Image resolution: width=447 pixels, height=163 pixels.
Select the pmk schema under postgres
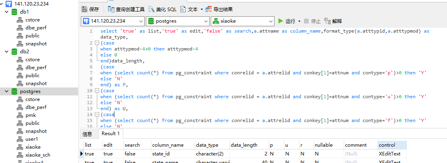(x=30, y=115)
